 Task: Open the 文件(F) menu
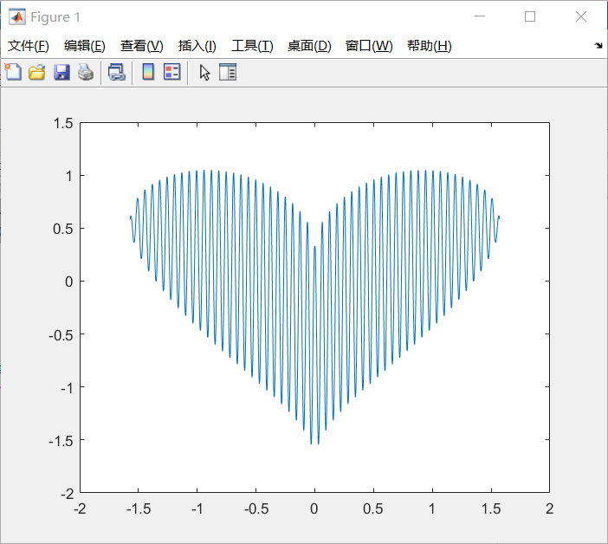(29, 46)
